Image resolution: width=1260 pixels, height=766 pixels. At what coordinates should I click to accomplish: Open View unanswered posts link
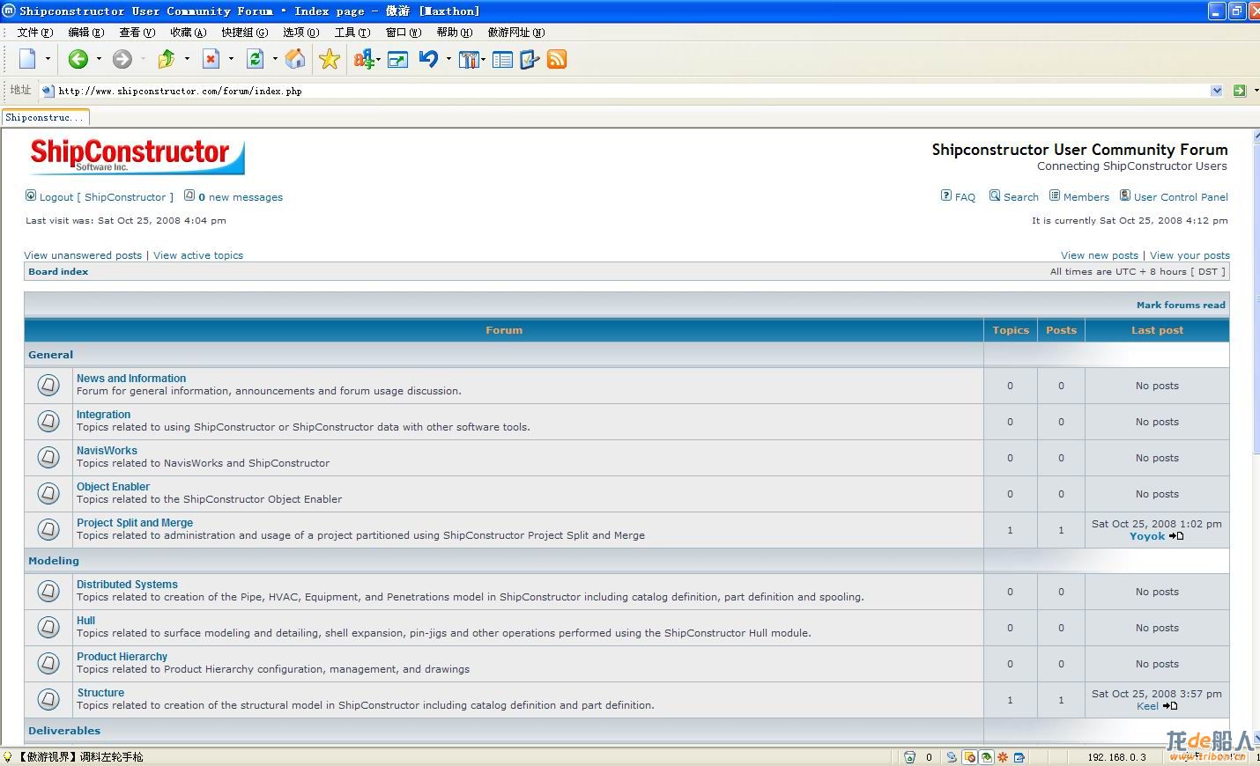tap(83, 255)
